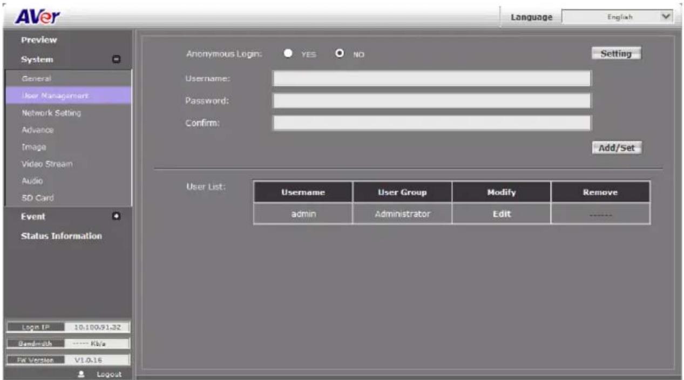Open the Event menu section
The width and height of the screenshot is (684, 380).
click(33, 216)
